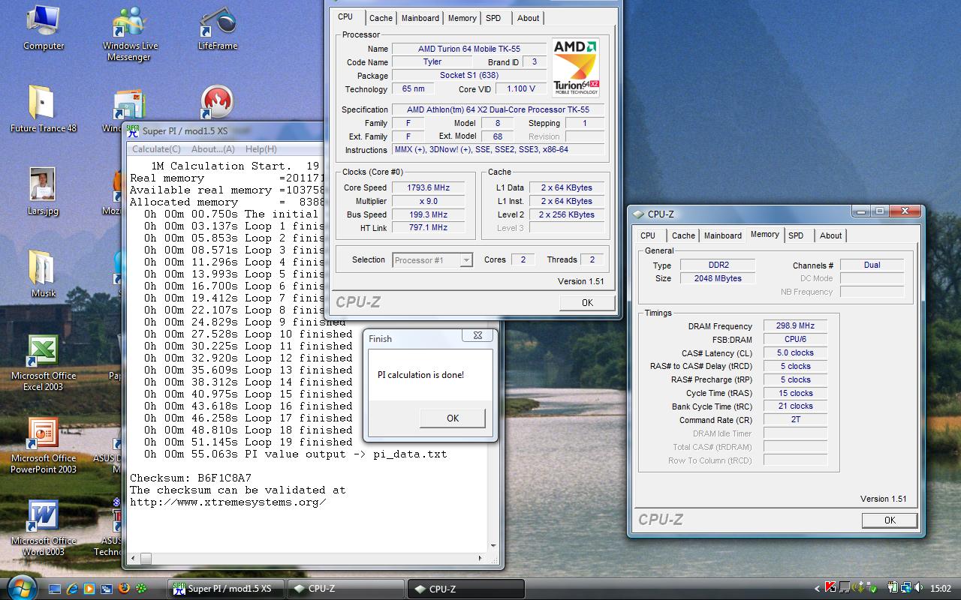Click the first CPU-Z taskbar button
The height and width of the screenshot is (600, 961).
[x=345, y=589]
